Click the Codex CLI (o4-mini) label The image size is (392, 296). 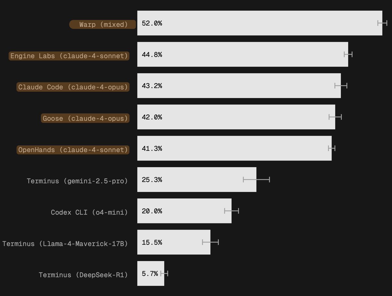tap(89, 212)
